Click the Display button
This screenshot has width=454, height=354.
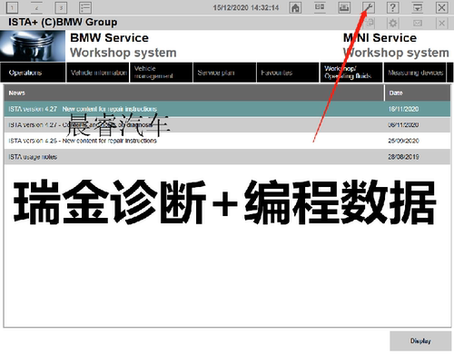click(x=420, y=341)
